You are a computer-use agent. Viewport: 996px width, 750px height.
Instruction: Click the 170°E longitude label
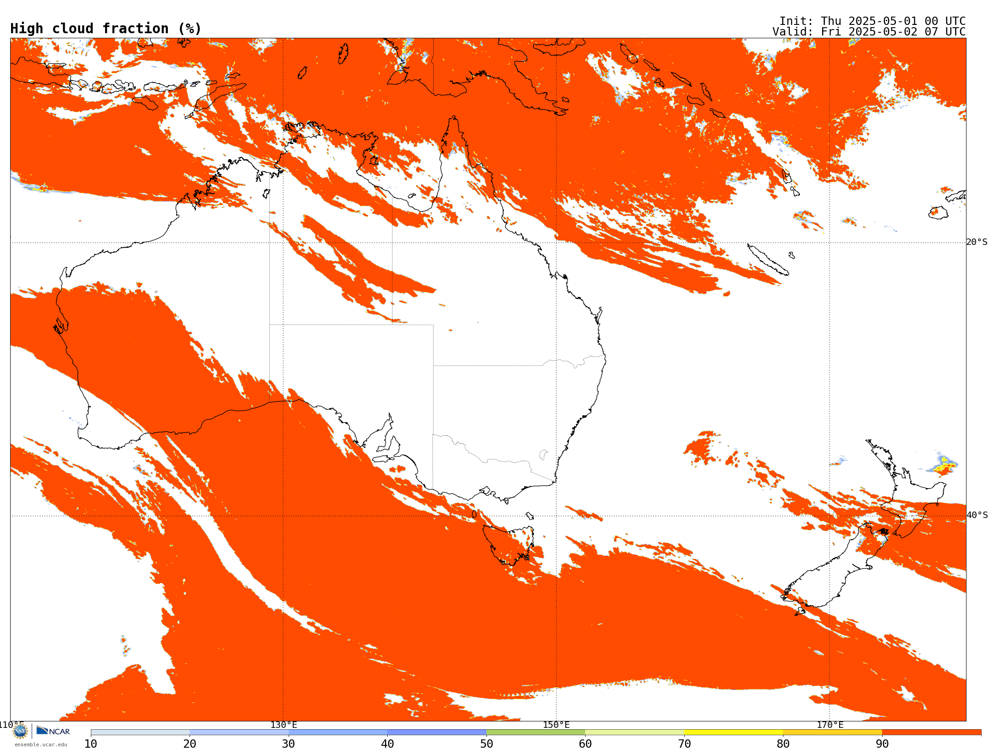830,725
